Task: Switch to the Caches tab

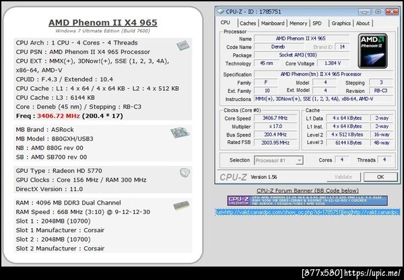Action: point(248,23)
